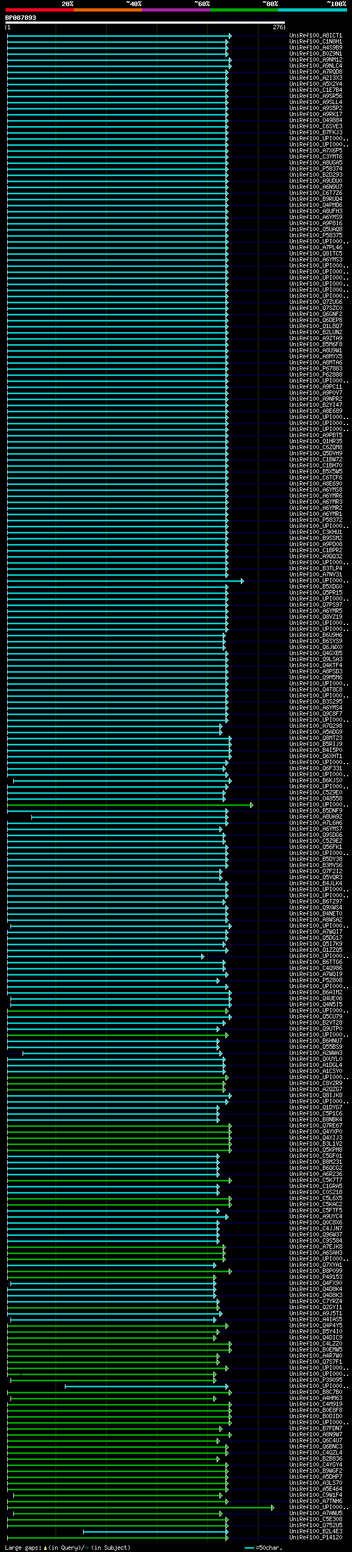Select the UniRef100_C4M919 row label
352x1552 pixels.
[316, 1404]
